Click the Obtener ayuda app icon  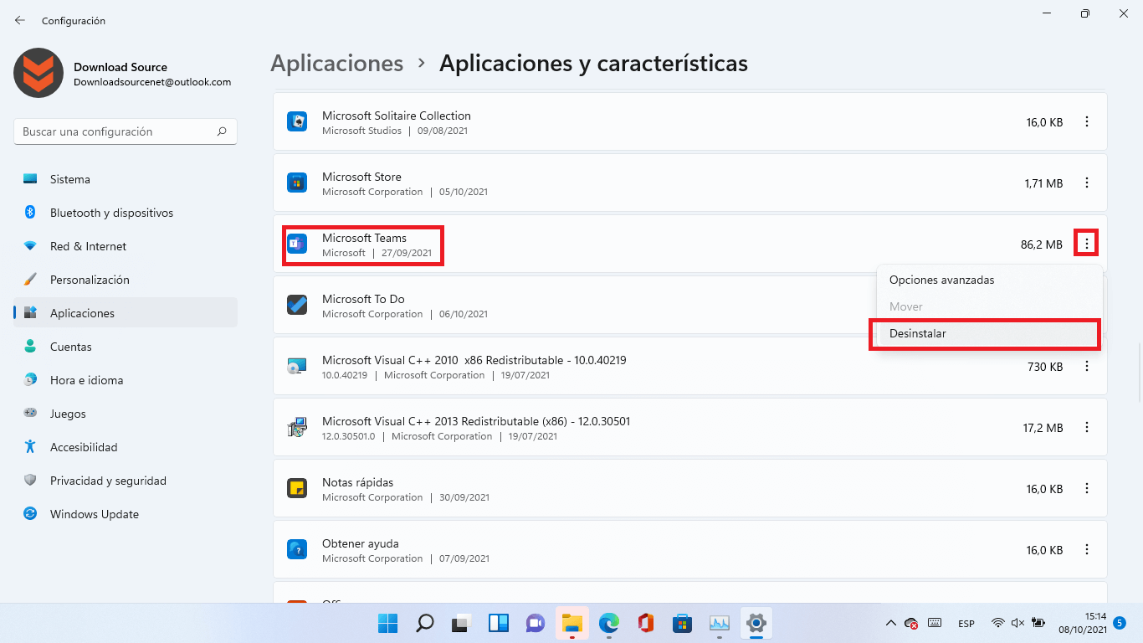point(297,549)
